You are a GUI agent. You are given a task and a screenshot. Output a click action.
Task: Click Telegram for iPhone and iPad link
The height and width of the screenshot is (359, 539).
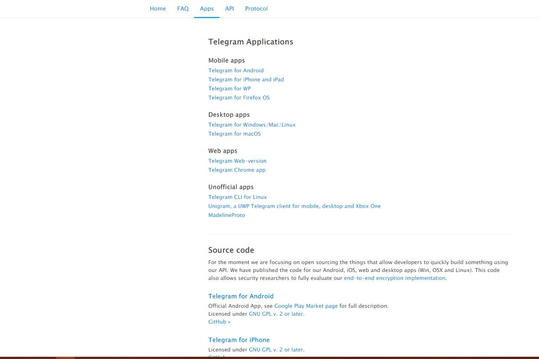(246, 79)
